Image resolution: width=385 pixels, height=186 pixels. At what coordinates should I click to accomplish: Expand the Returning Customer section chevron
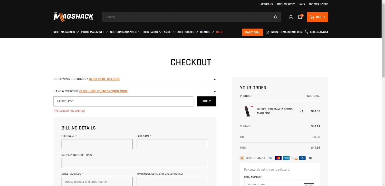tap(215, 79)
